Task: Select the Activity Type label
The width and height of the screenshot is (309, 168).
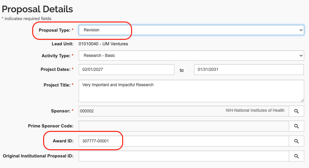Action: (57, 56)
